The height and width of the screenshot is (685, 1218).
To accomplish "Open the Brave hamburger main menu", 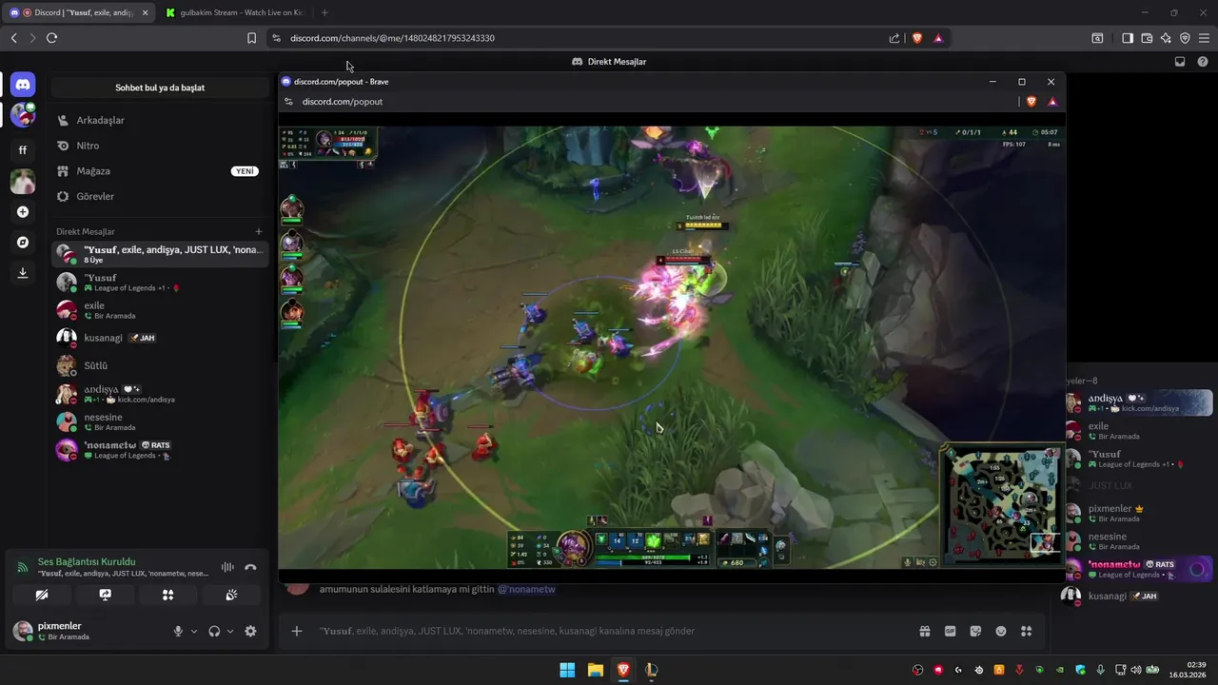I will [x=1204, y=38].
